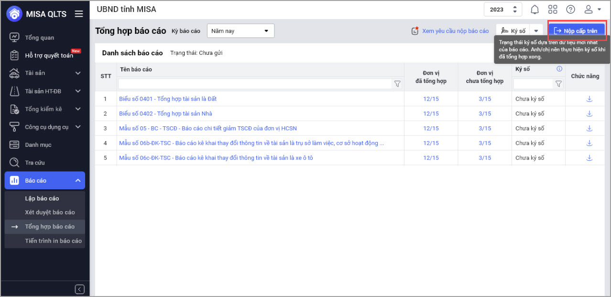Viewport: 611px width, 297px height.
Task: Change the year 2023 stepper
Action: [x=515, y=10]
